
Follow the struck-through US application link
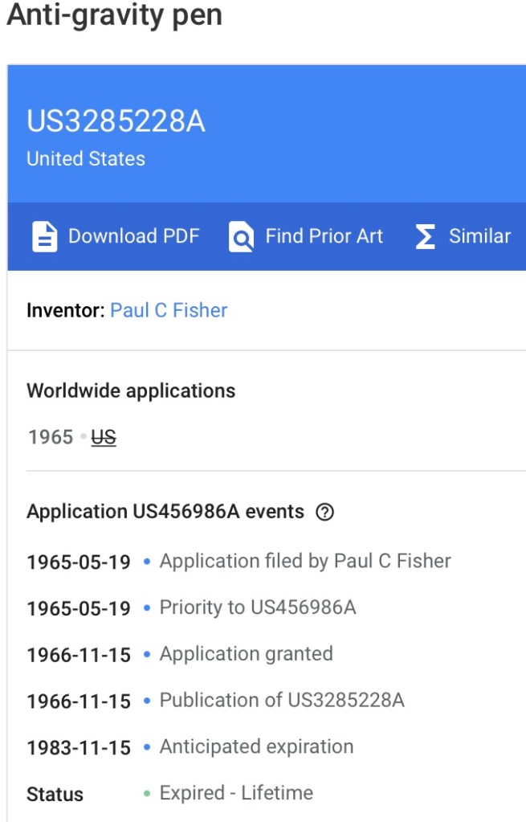104,438
